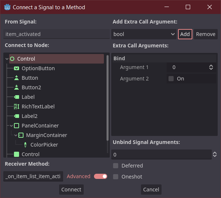Click the RichTextLabel node icon
This screenshot has width=221, height=198.
pyautogui.click(x=17, y=107)
